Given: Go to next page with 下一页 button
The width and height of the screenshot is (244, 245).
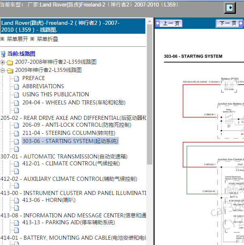Looking at the screenshot, I should pyautogui.click(x=229, y=23).
